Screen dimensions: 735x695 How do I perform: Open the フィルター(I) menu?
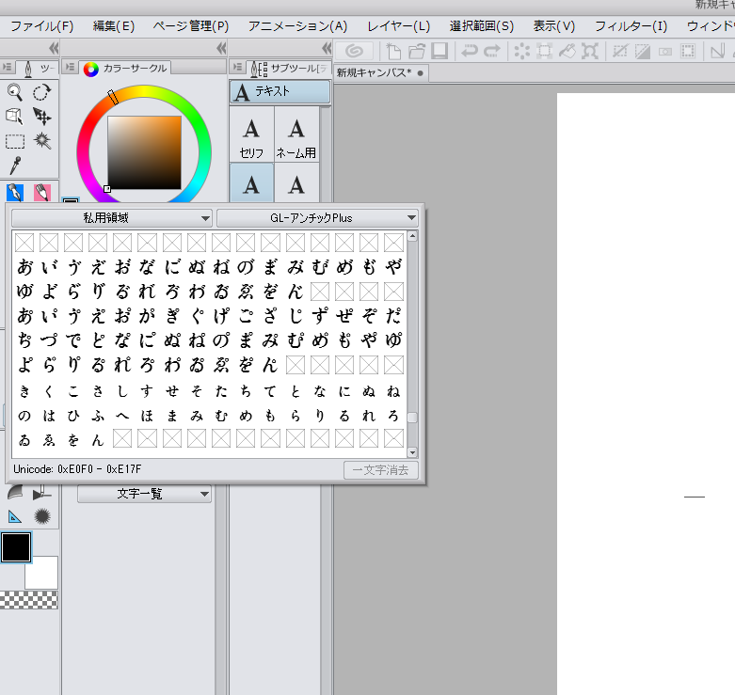(x=631, y=26)
